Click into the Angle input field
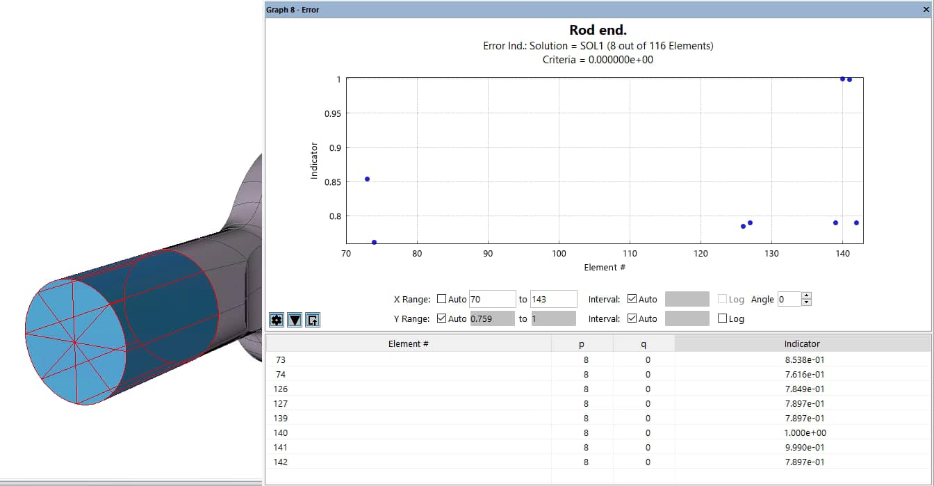Image resolution: width=934 pixels, height=486 pixels. 788,300
